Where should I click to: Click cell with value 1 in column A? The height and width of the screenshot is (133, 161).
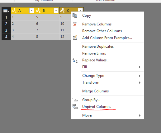(x=23, y=17)
